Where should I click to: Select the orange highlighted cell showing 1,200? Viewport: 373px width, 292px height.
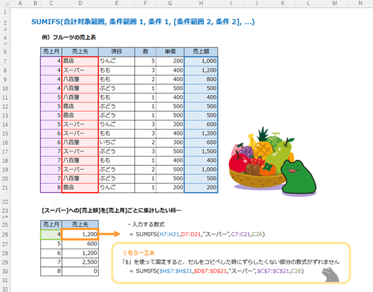point(80,234)
